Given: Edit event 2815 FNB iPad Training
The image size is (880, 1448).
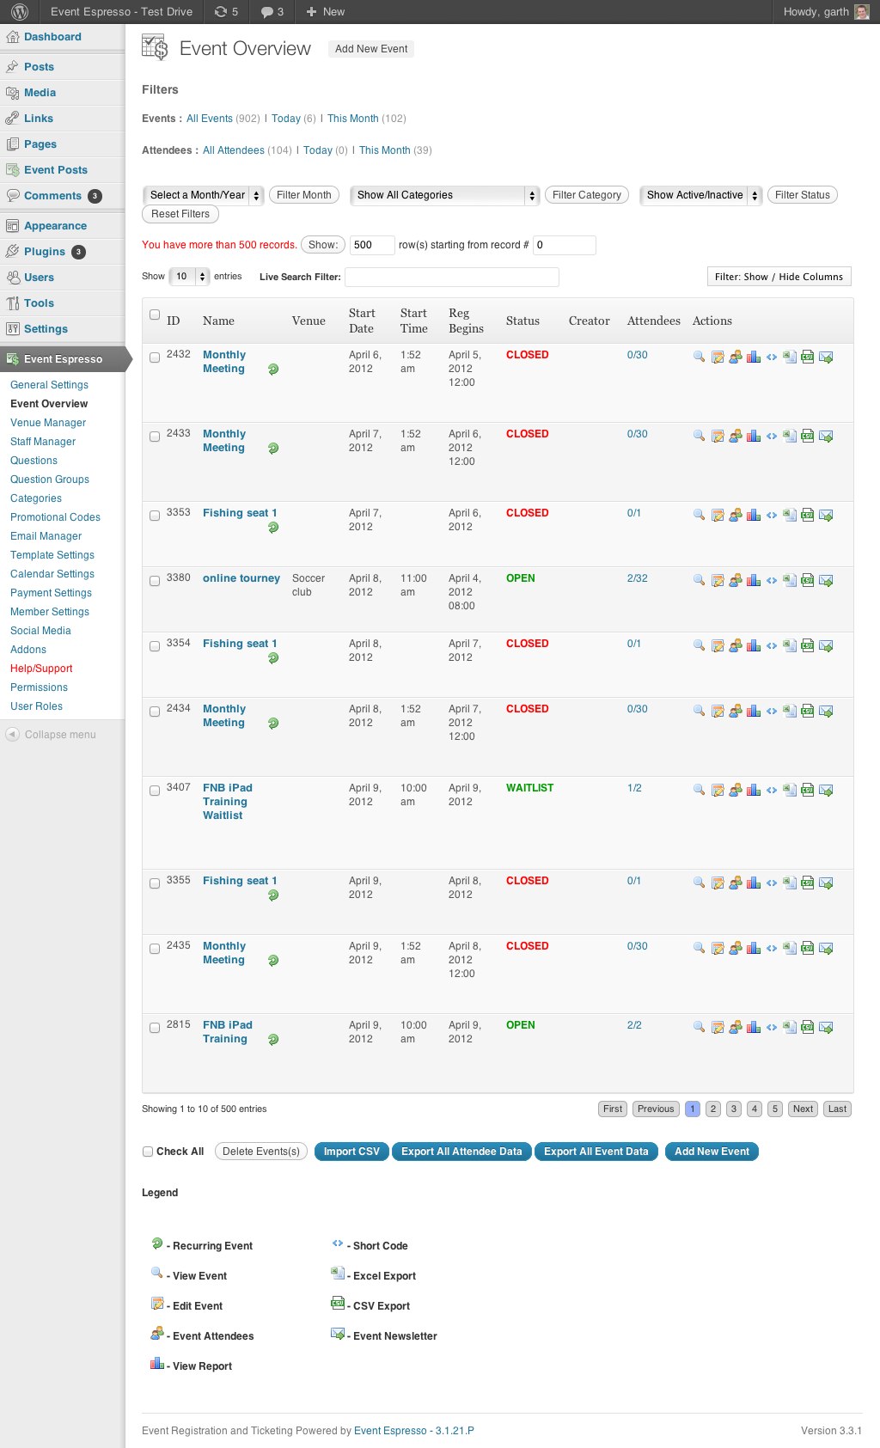Looking at the screenshot, I should pos(718,1028).
